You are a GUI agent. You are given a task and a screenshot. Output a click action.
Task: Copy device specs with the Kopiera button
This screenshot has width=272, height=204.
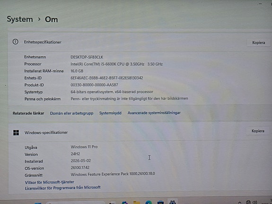(x=258, y=43)
